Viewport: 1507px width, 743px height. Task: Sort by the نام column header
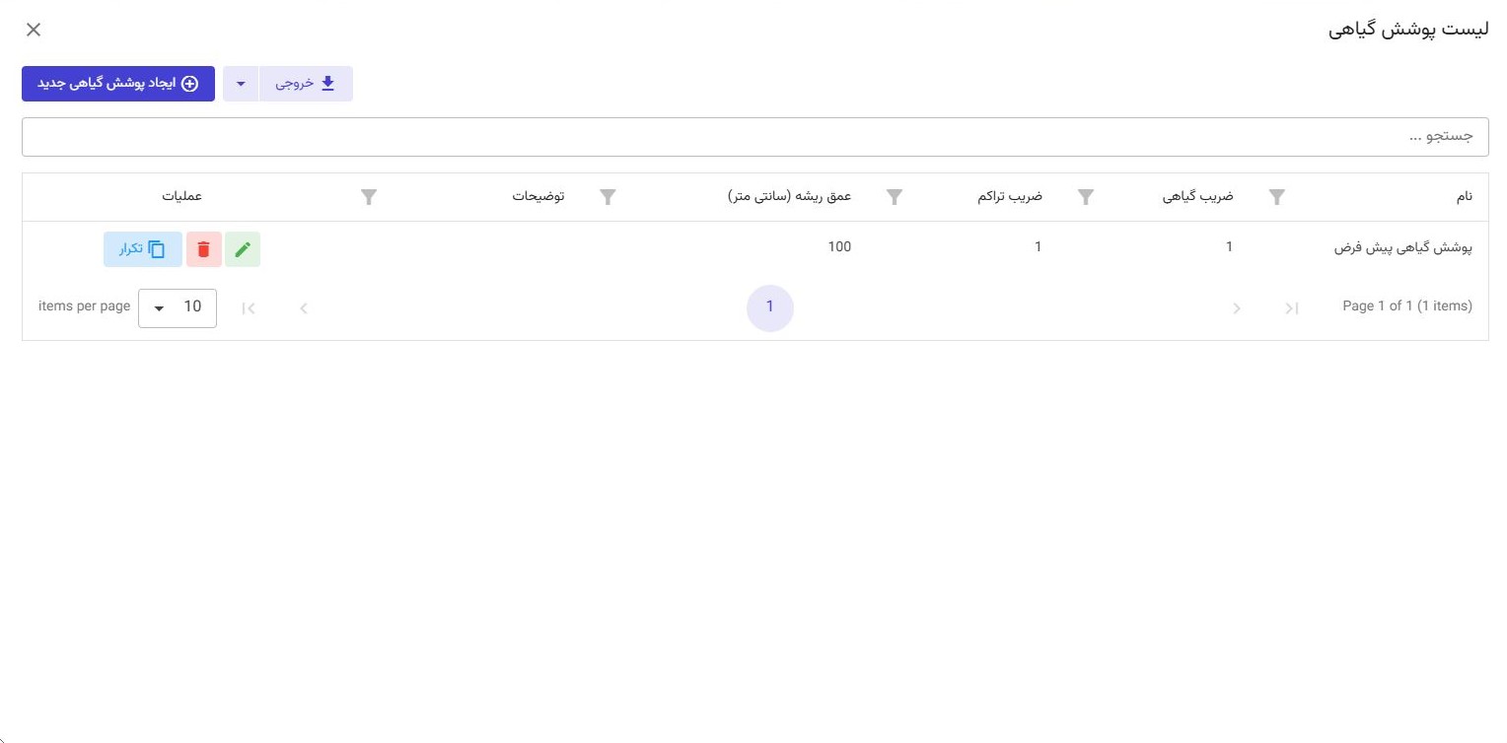(x=1464, y=196)
